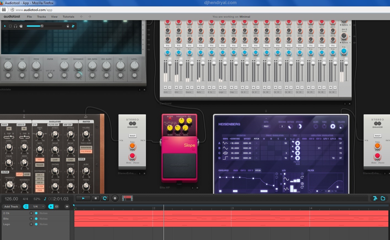
Task: Click the Invert button on the Stereo Enhancer
Action: 132,136
